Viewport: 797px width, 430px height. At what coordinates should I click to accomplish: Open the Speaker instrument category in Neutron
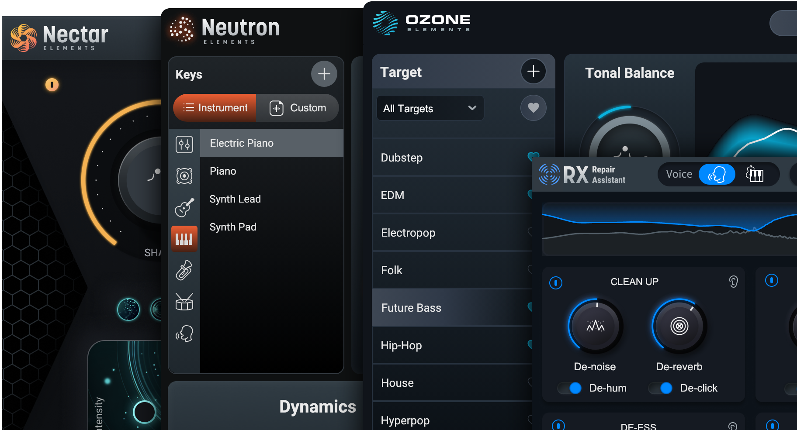184,175
